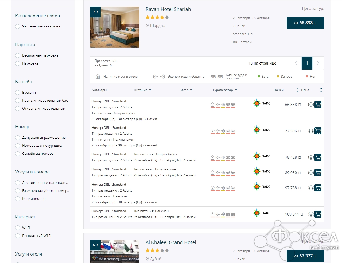
Task: Toggle Ежедневная уборка номера filter
Action: pos(18,191)
